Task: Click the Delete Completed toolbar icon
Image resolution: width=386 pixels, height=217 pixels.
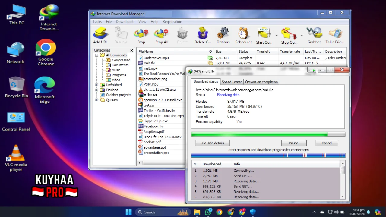Action: click(203, 36)
